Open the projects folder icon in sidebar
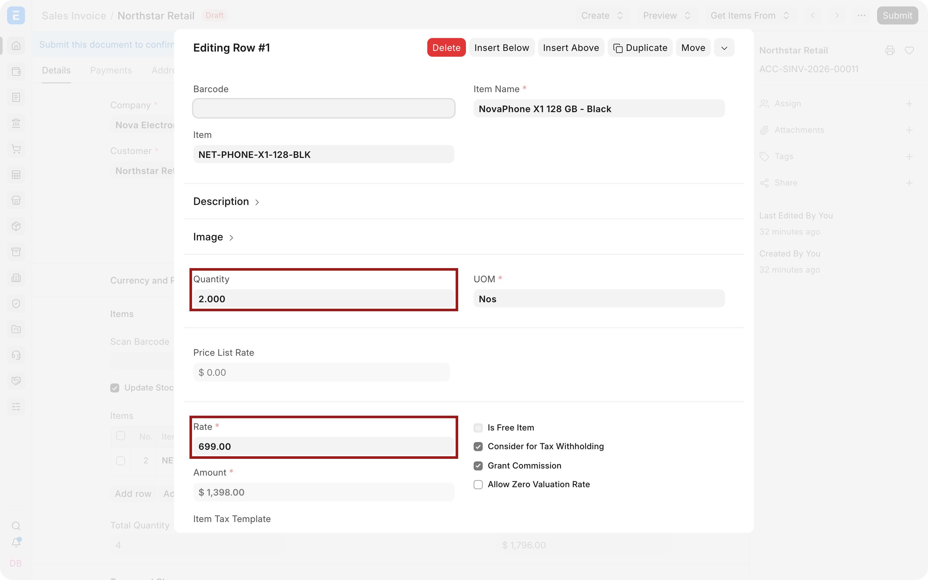The height and width of the screenshot is (580, 928). (16, 329)
